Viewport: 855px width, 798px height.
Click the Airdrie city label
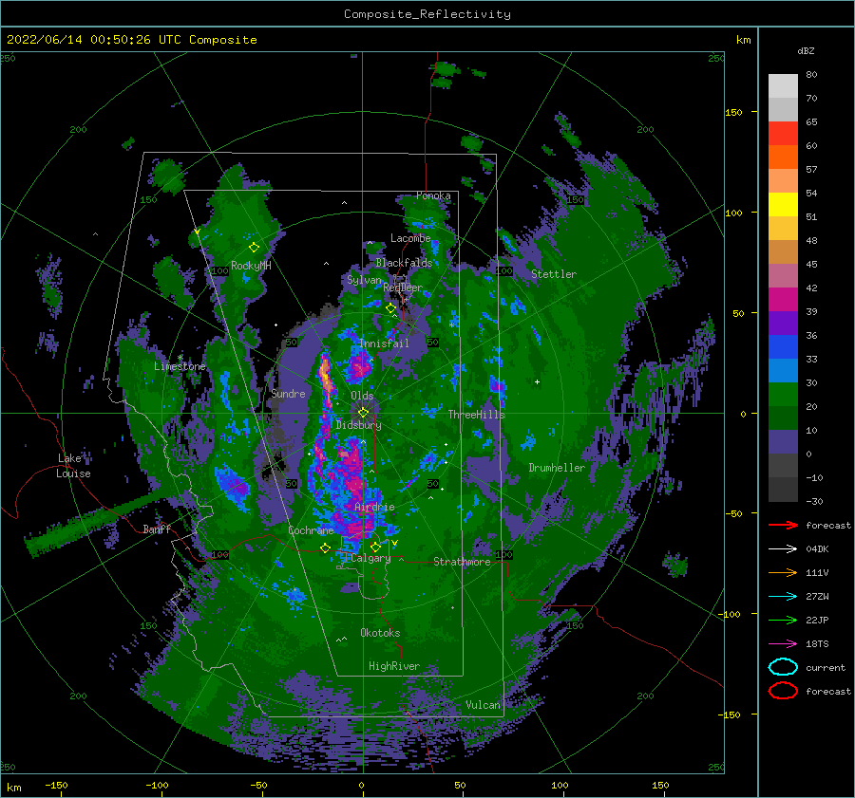(374, 507)
